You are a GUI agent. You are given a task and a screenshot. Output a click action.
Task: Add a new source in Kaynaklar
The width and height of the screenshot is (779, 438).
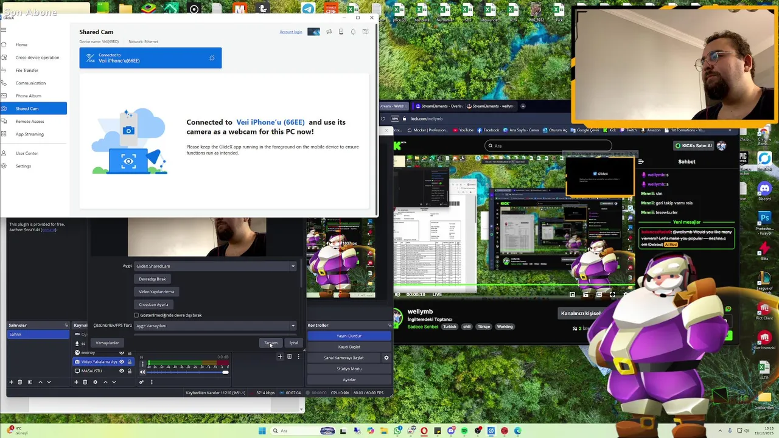[x=76, y=382]
